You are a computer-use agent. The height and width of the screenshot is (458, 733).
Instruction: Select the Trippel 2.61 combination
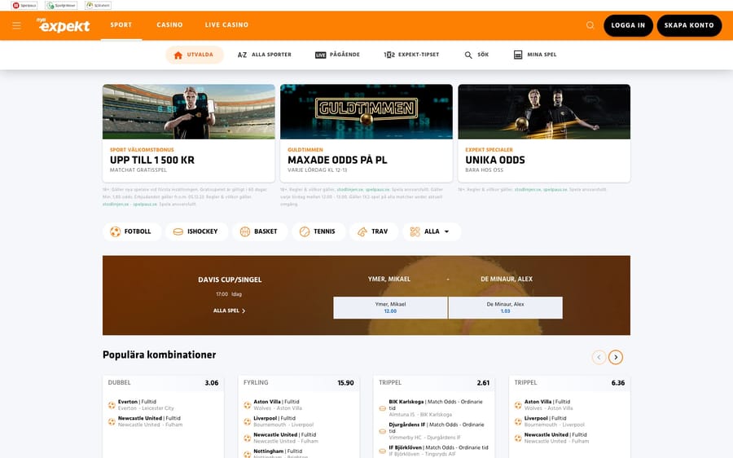(x=434, y=383)
